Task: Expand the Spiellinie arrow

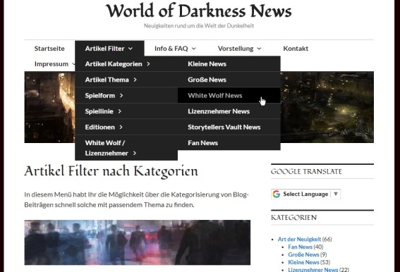Action: click(120, 111)
